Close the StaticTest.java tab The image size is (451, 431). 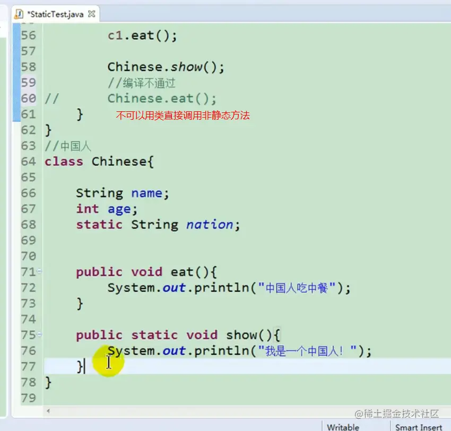tap(91, 14)
